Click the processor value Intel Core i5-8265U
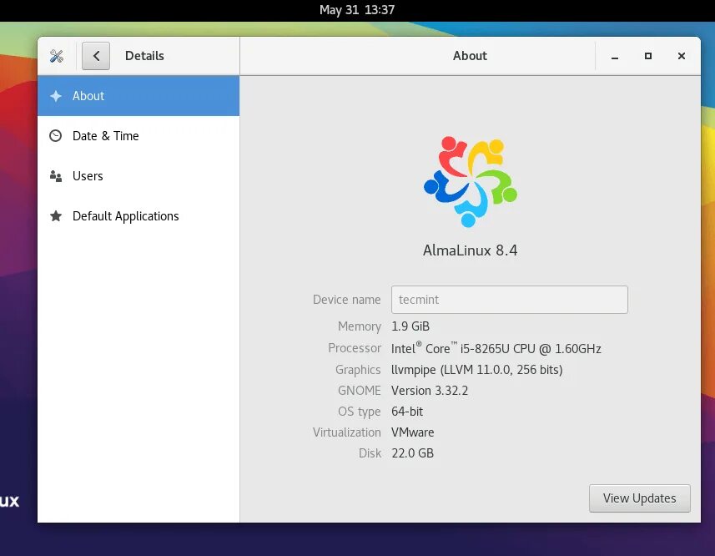Screen dimensions: 715x556 (x=496, y=348)
